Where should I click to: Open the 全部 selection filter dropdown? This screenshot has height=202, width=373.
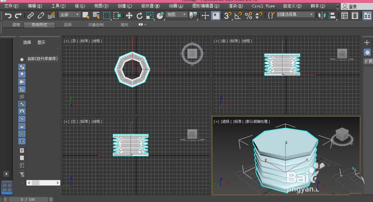(69, 15)
